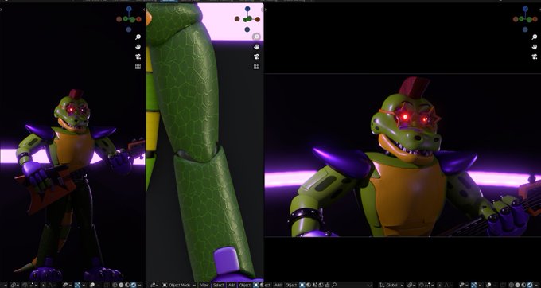Toggle camera view in left viewport

point(138,56)
